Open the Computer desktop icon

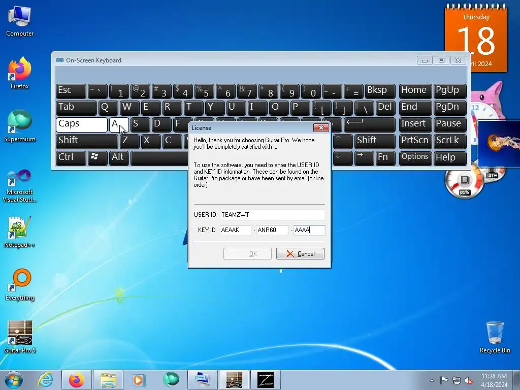[x=20, y=21]
